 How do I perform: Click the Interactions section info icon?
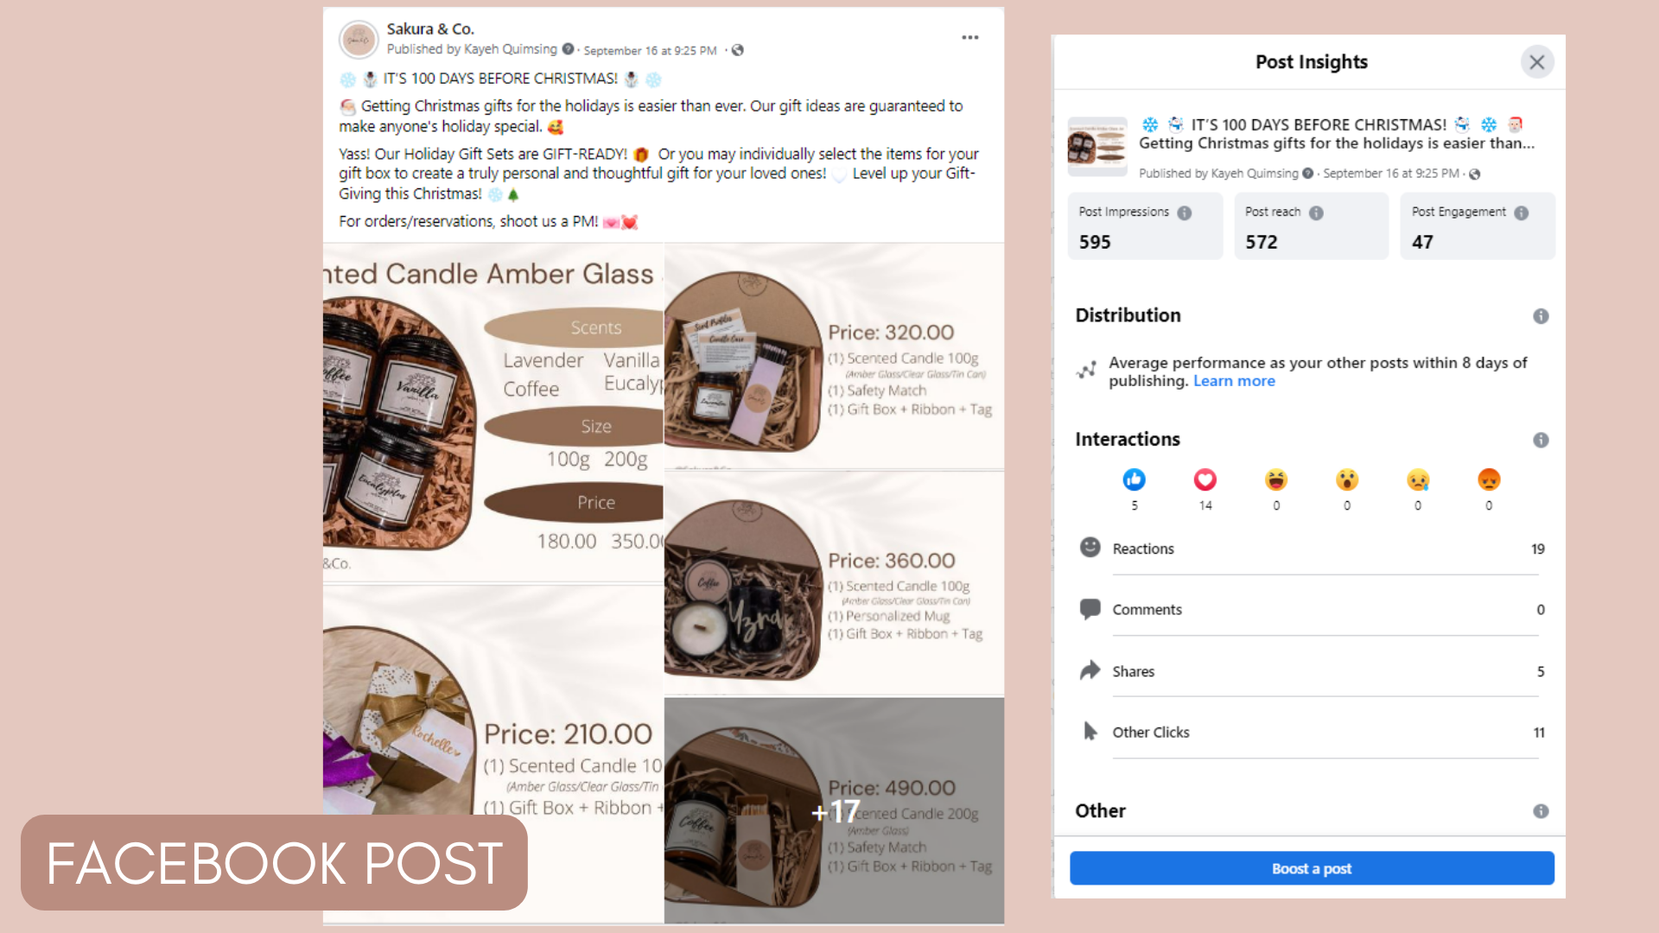point(1541,441)
